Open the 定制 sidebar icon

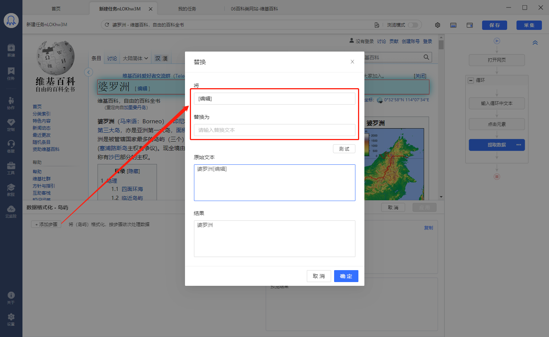click(11, 125)
